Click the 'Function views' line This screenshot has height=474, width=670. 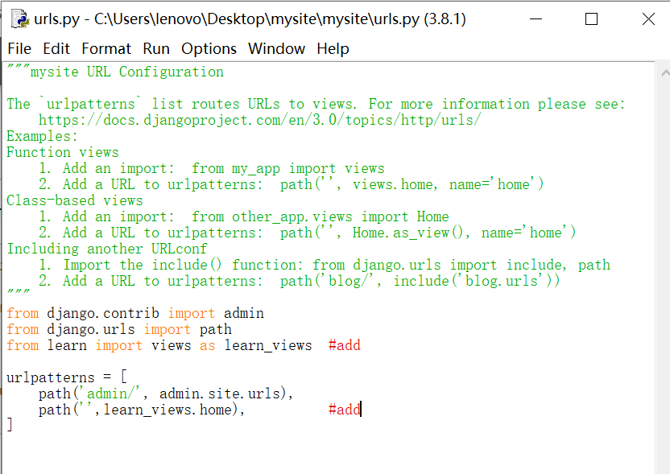point(62,152)
